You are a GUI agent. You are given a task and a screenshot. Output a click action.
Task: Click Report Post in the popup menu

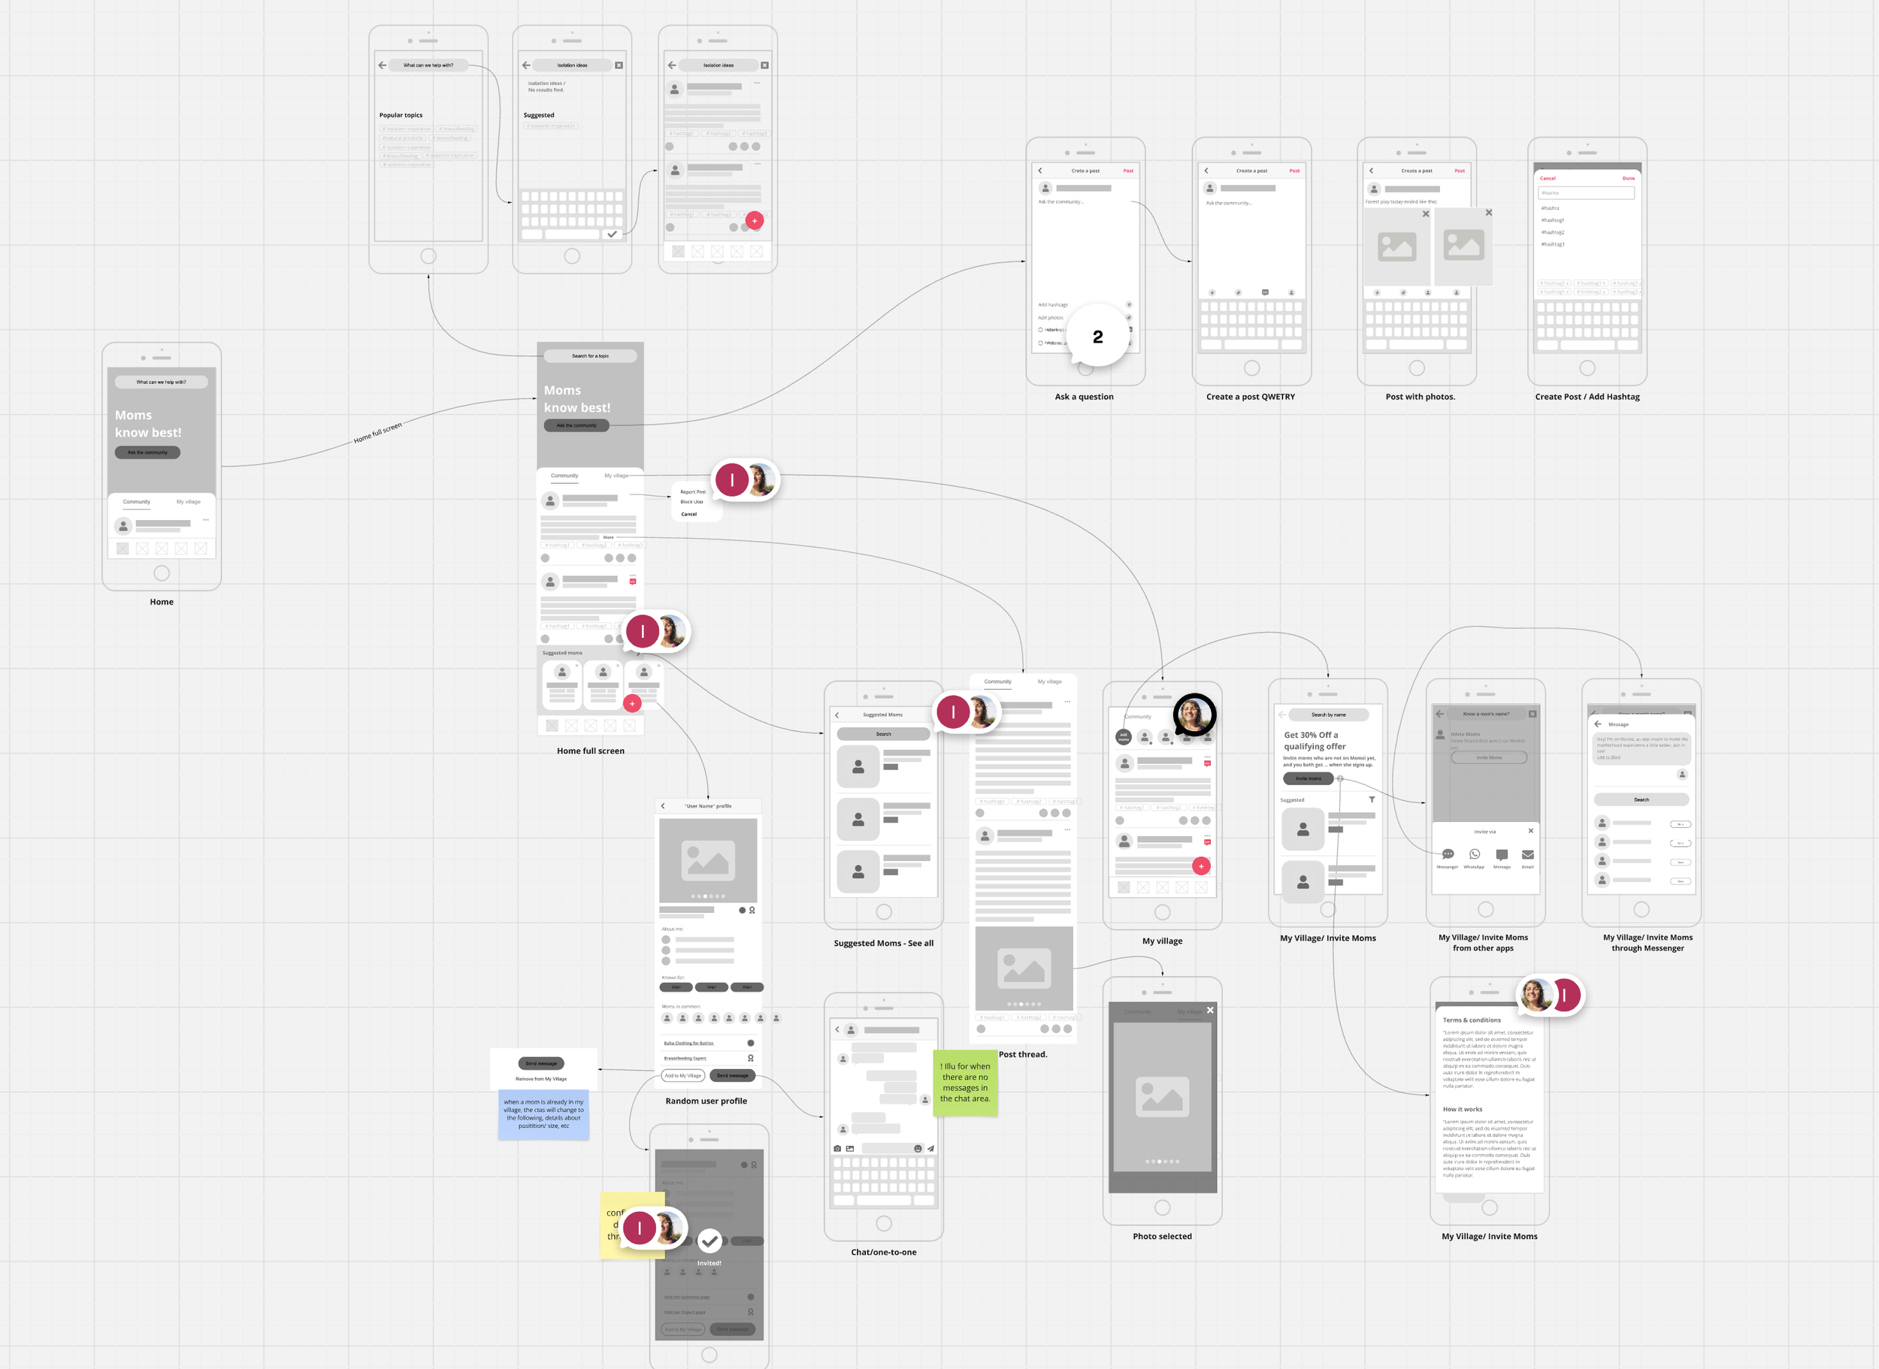click(693, 491)
